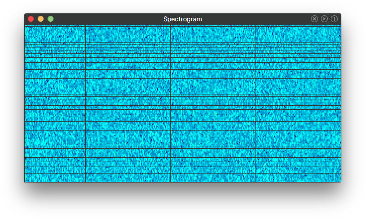Close the Spectrogram window with red button

coord(31,19)
